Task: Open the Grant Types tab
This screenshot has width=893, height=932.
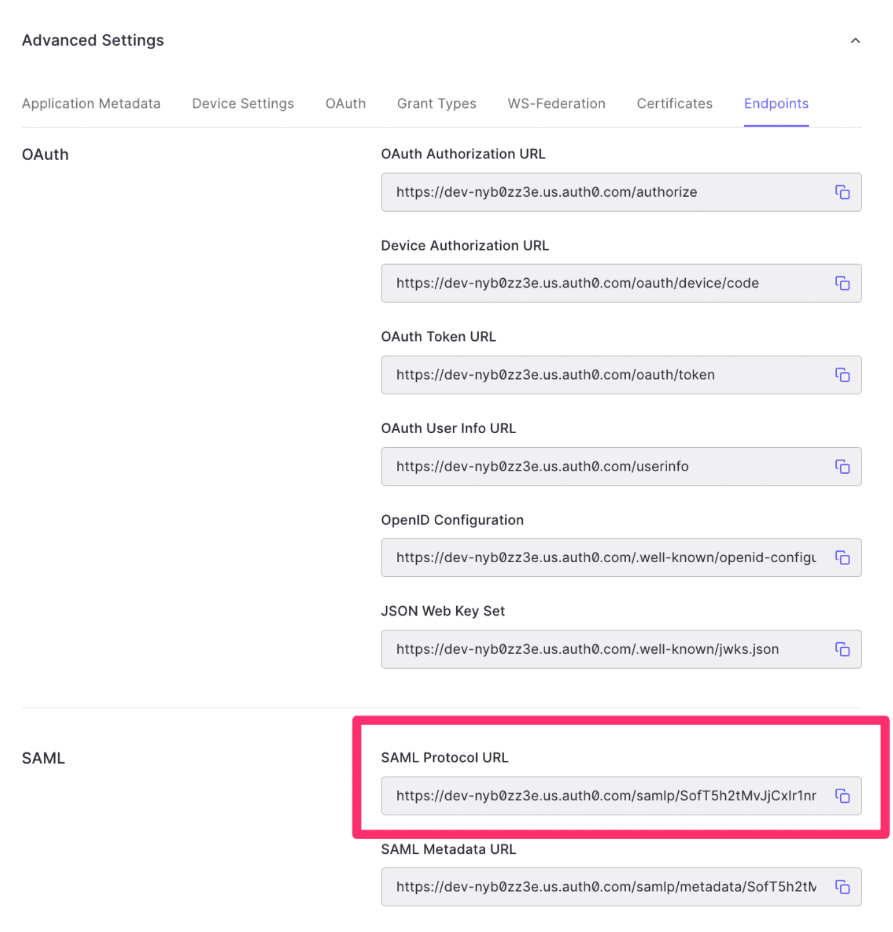Action: click(437, 103)
